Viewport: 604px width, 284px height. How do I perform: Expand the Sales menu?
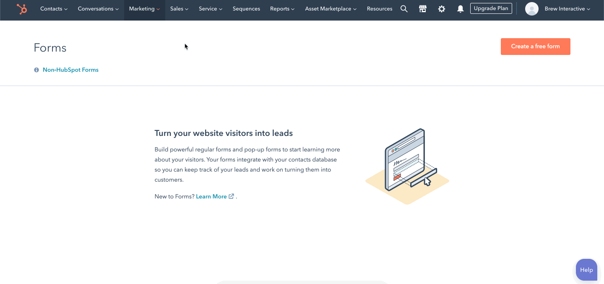(x=179, y=9)
